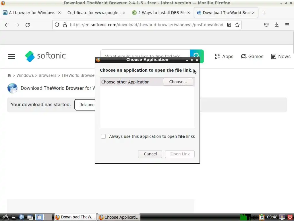Close the 'Certificate for www.google' tab
294x221 pixels.
pos(124,13)
